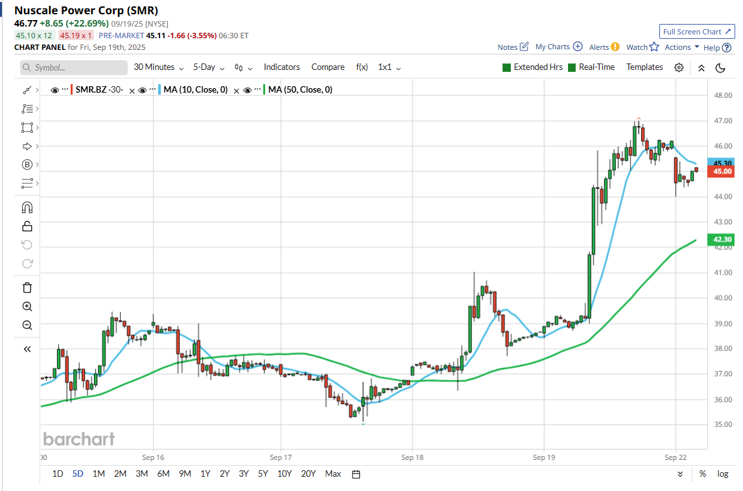Select the 1M time range
Image resolution: width=743 pixels, height=491 pixels.
(99, 474)
